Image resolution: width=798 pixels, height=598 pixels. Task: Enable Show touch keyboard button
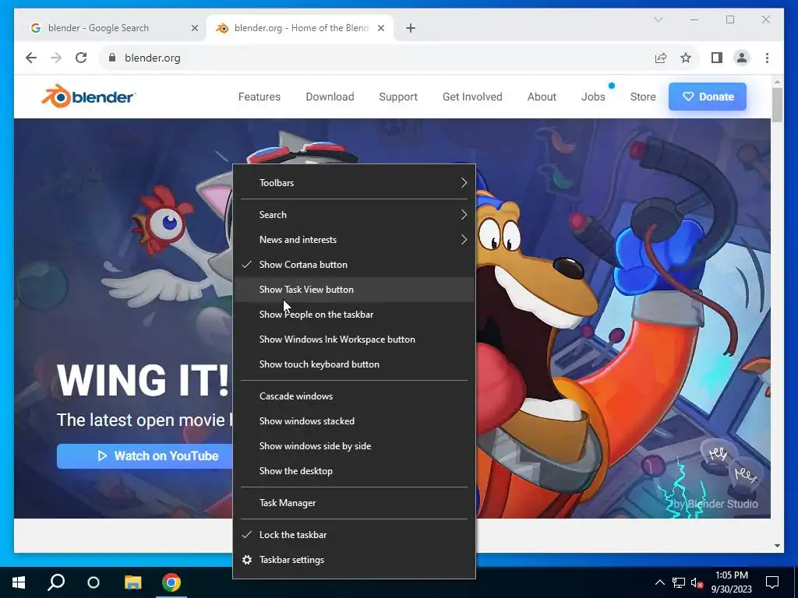tap(354, 364)
